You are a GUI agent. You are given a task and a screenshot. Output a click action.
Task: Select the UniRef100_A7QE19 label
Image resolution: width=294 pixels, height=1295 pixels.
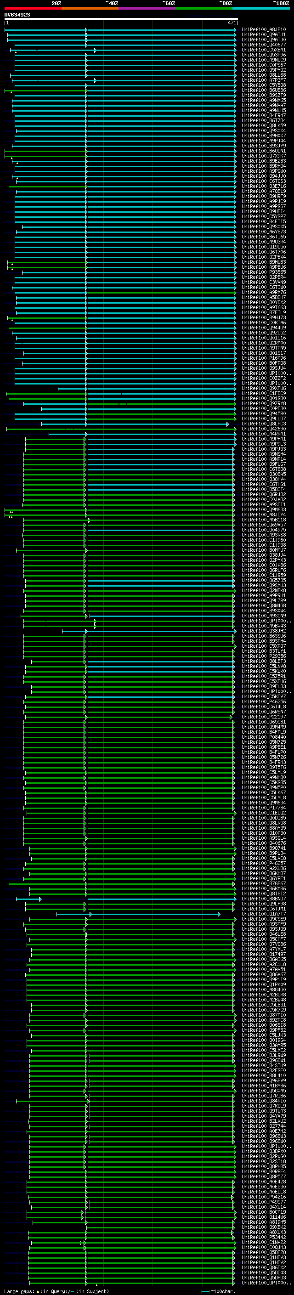pos(263,191)
